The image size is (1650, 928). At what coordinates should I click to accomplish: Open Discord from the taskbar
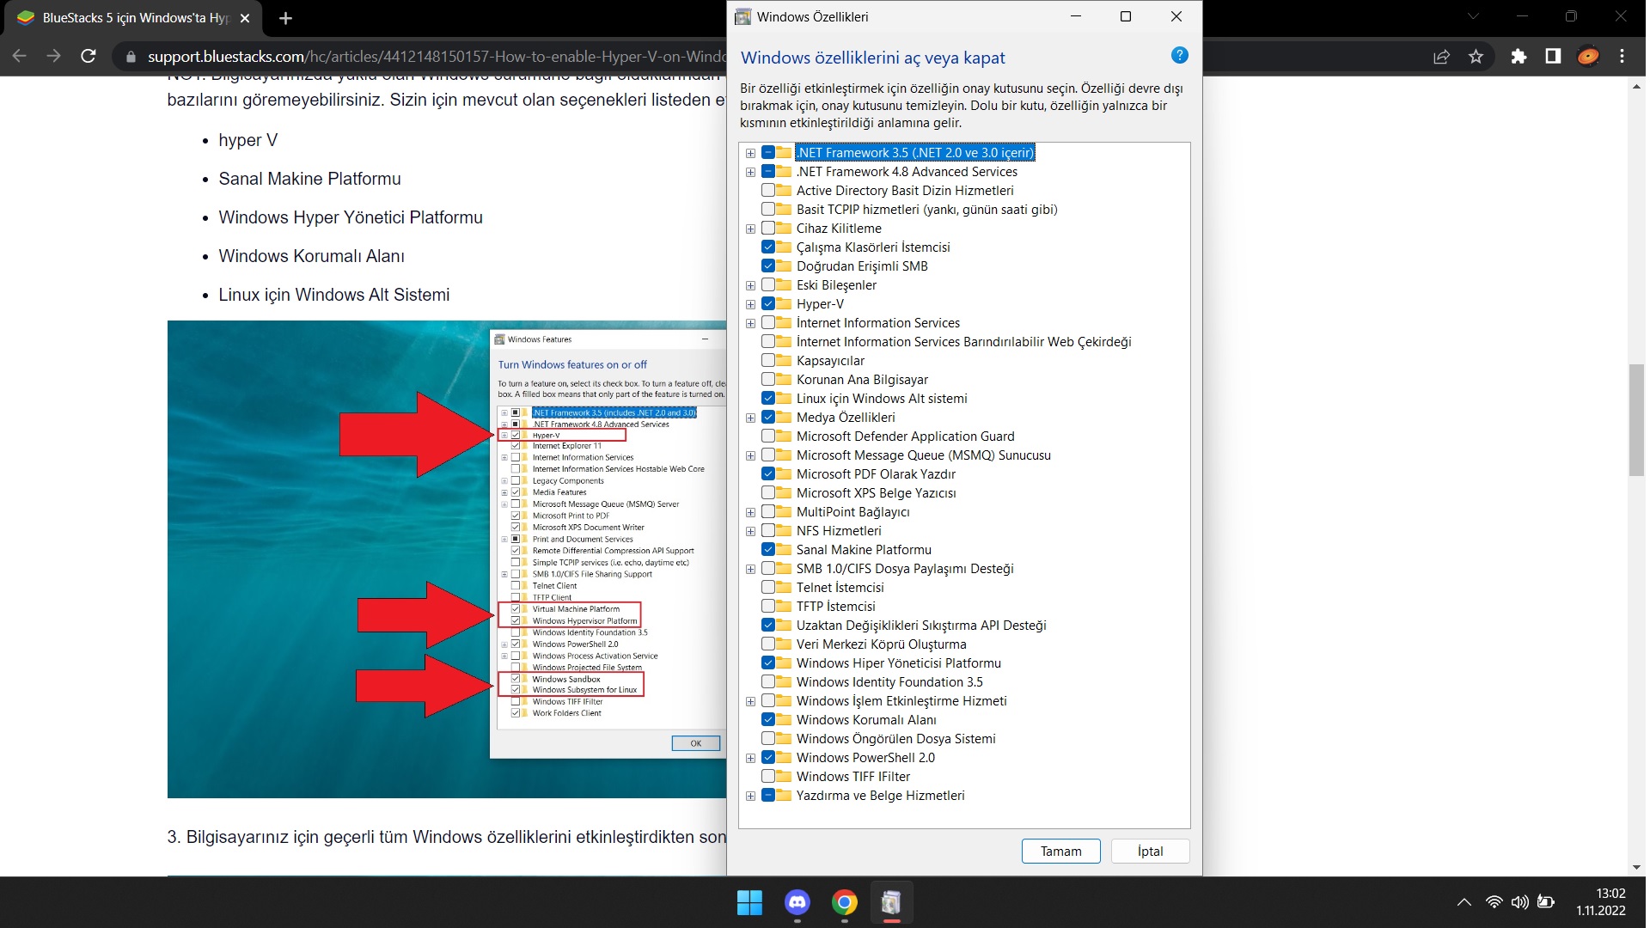pos(797,902)
